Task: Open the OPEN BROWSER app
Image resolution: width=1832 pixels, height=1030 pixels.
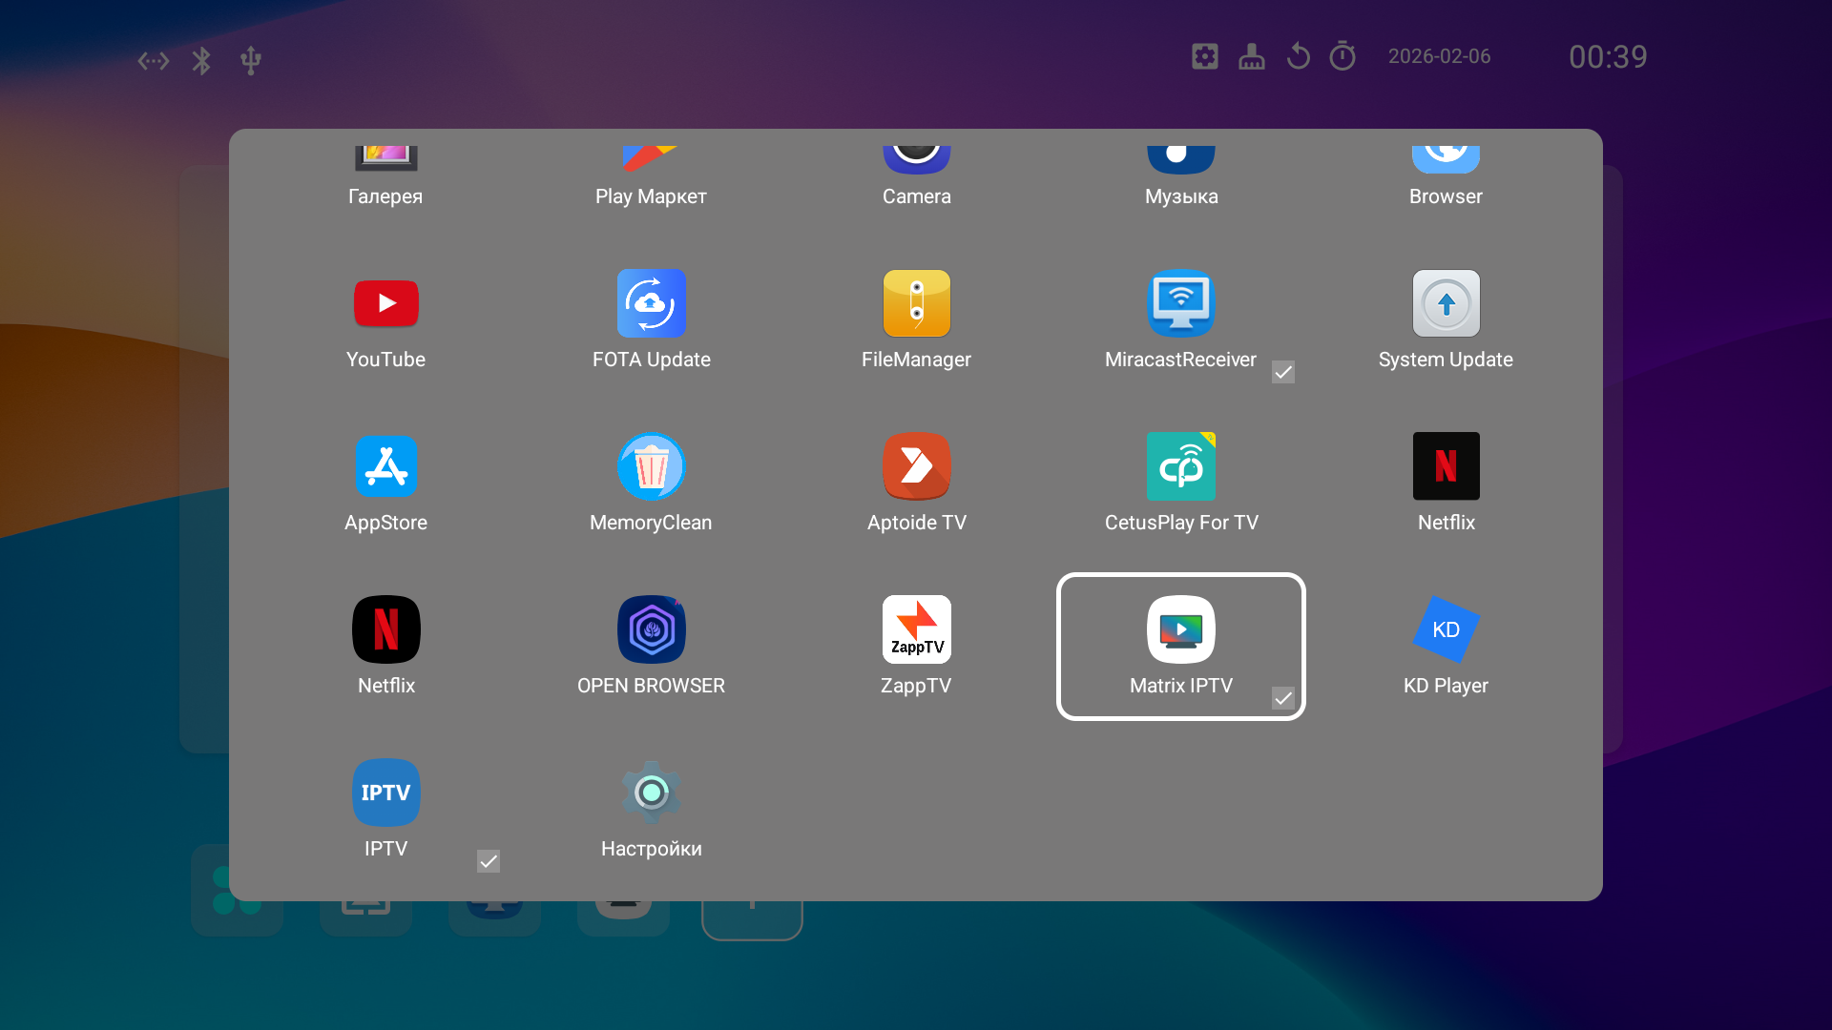Action: [651, 630]
